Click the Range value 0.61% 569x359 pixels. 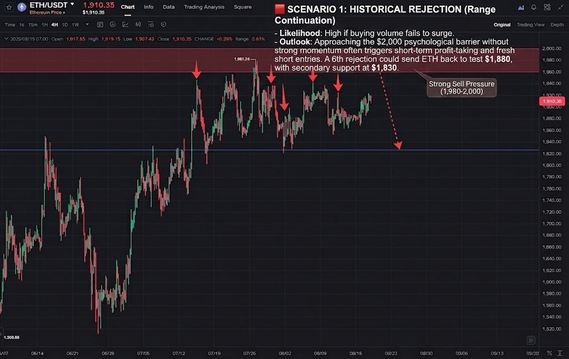tap(258, 39)
